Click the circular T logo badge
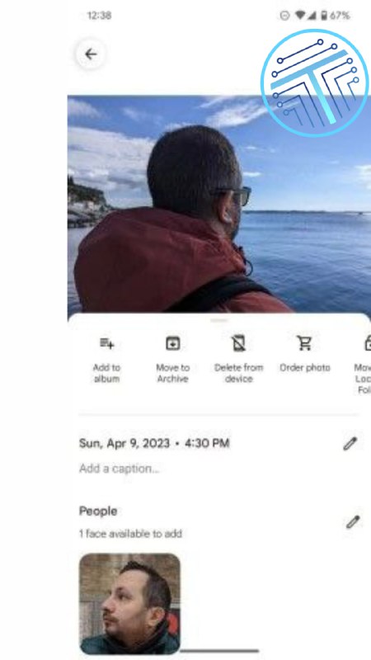371x660 pixels. click(315, 83)
